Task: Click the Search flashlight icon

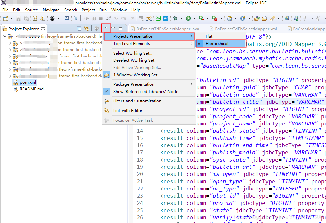Action: coord(272,18)
